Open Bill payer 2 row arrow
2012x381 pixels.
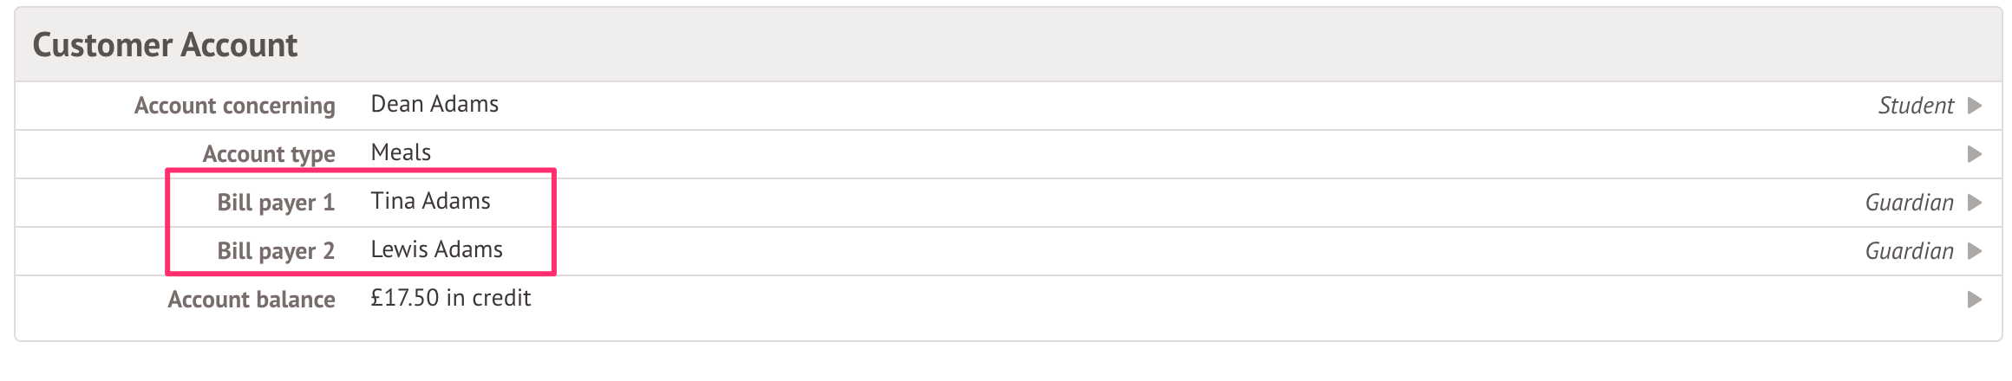point(1975,251)
